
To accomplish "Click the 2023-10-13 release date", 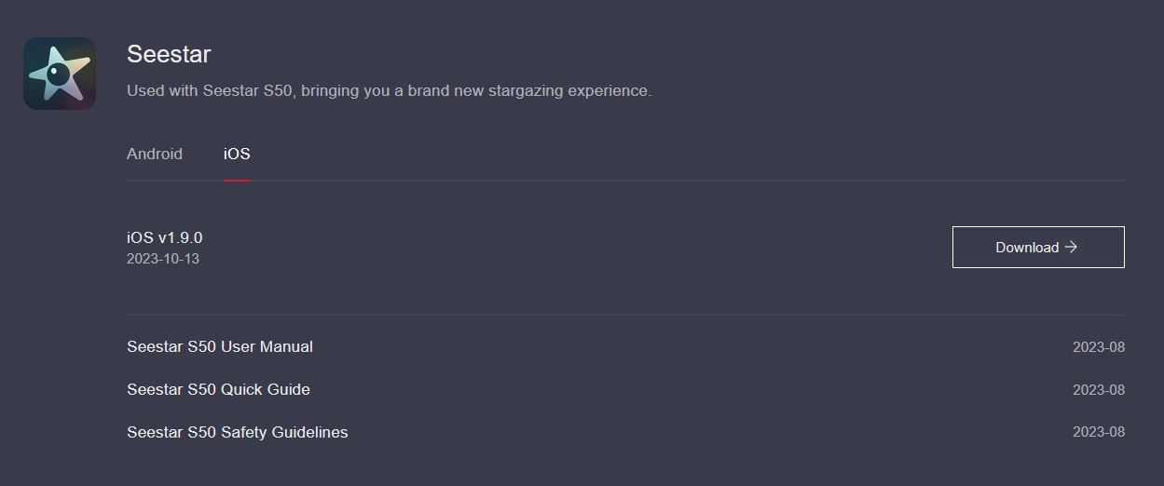I will pos(163,259).
